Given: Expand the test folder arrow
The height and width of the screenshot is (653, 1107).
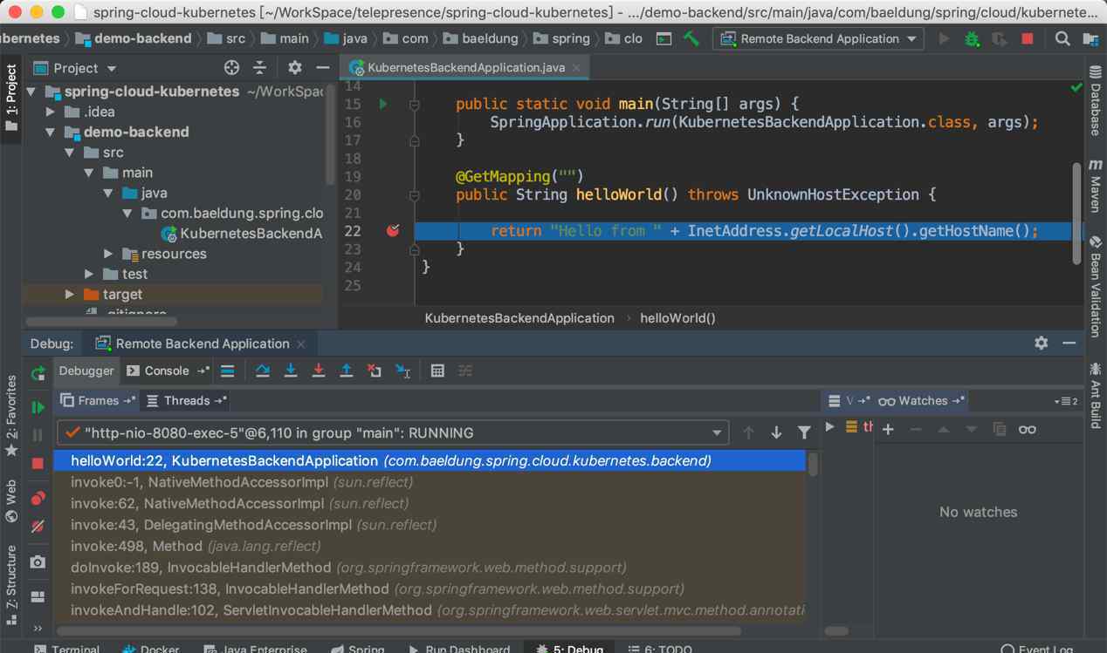Looking at the screenshot, I should (x=89, y=274).
